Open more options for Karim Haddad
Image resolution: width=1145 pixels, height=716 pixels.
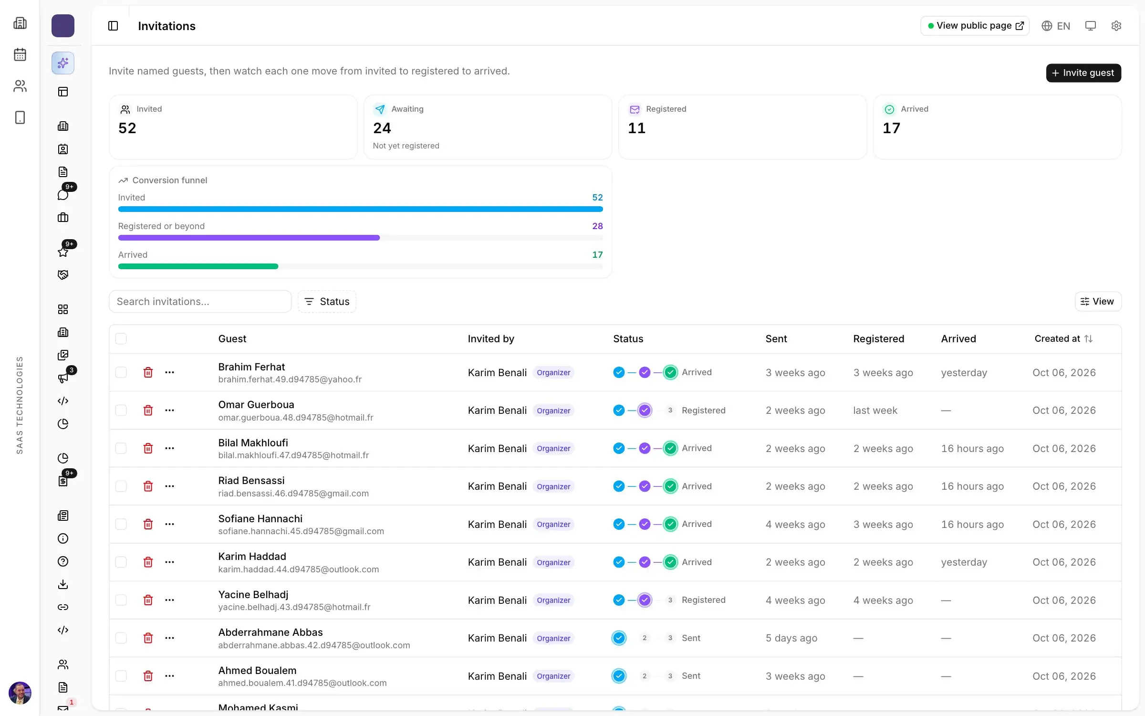click(169, 562)
